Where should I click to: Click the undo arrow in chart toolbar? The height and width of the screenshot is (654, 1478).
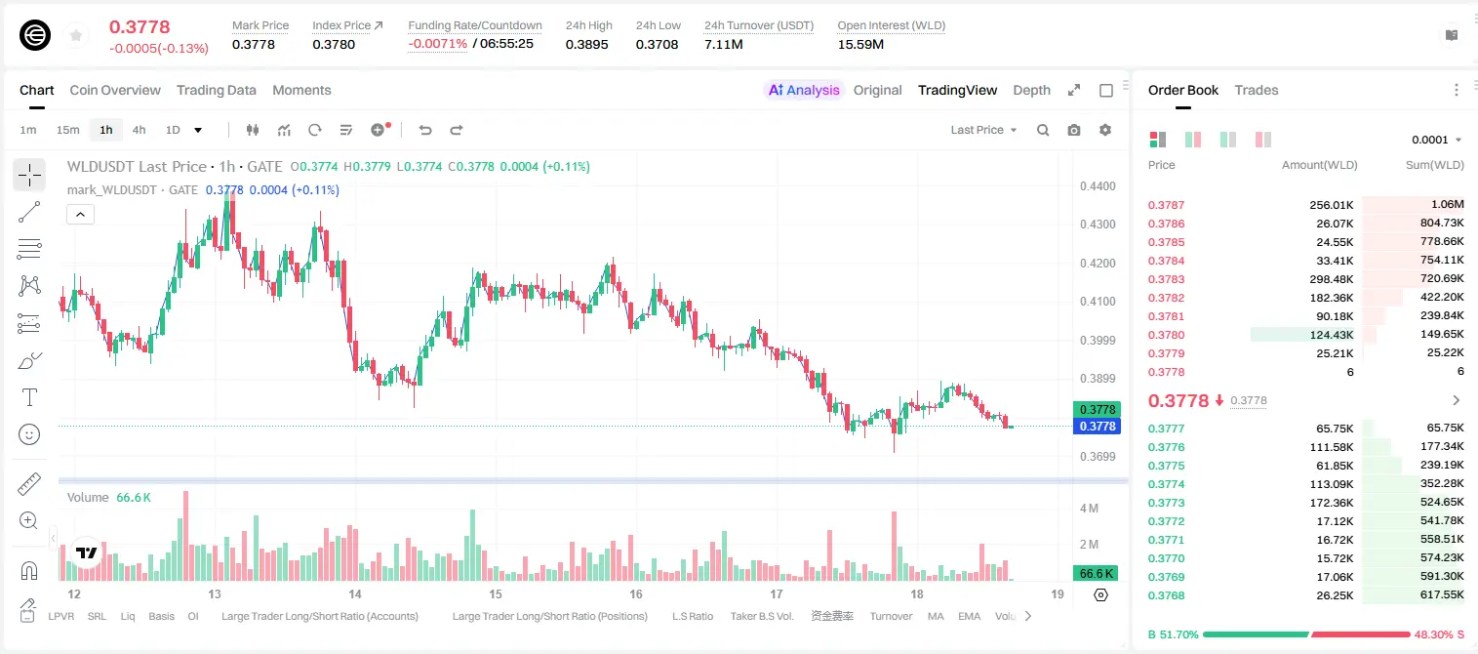click(x=425, y=130)
